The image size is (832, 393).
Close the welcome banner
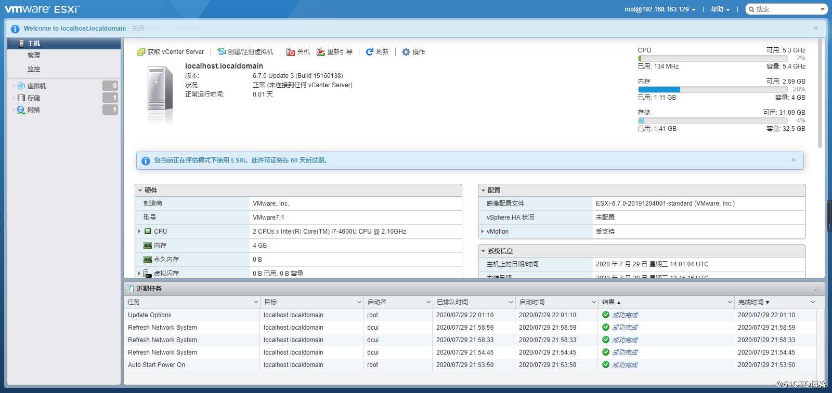click(x=815, y=28)
